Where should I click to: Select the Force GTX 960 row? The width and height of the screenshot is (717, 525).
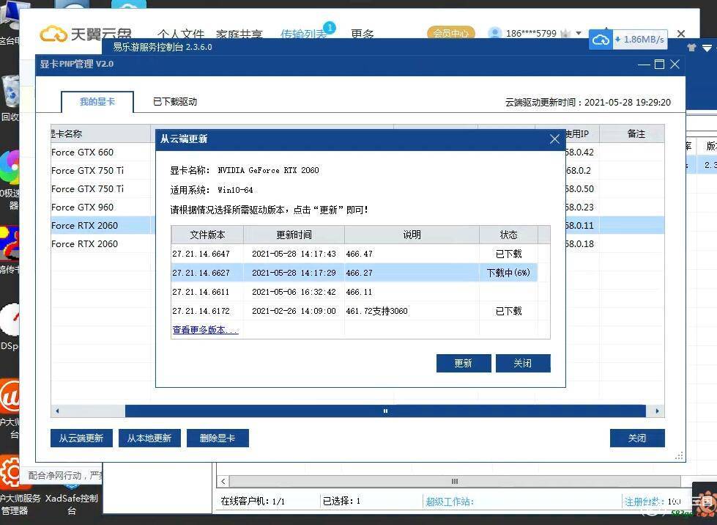tap(103, 207)
